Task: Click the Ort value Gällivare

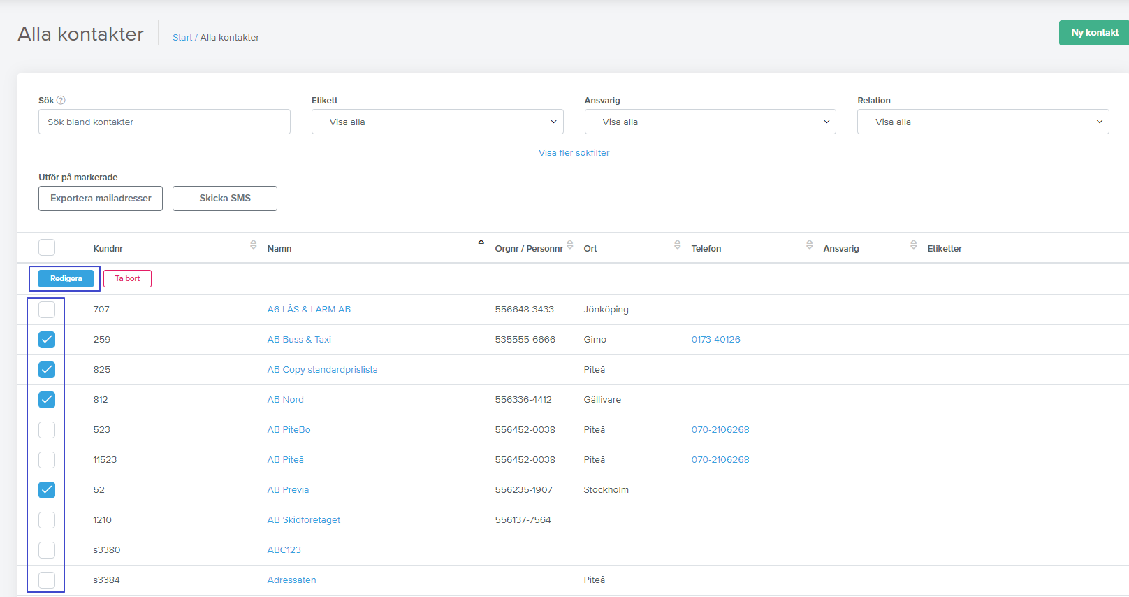Action: [602, 400]
